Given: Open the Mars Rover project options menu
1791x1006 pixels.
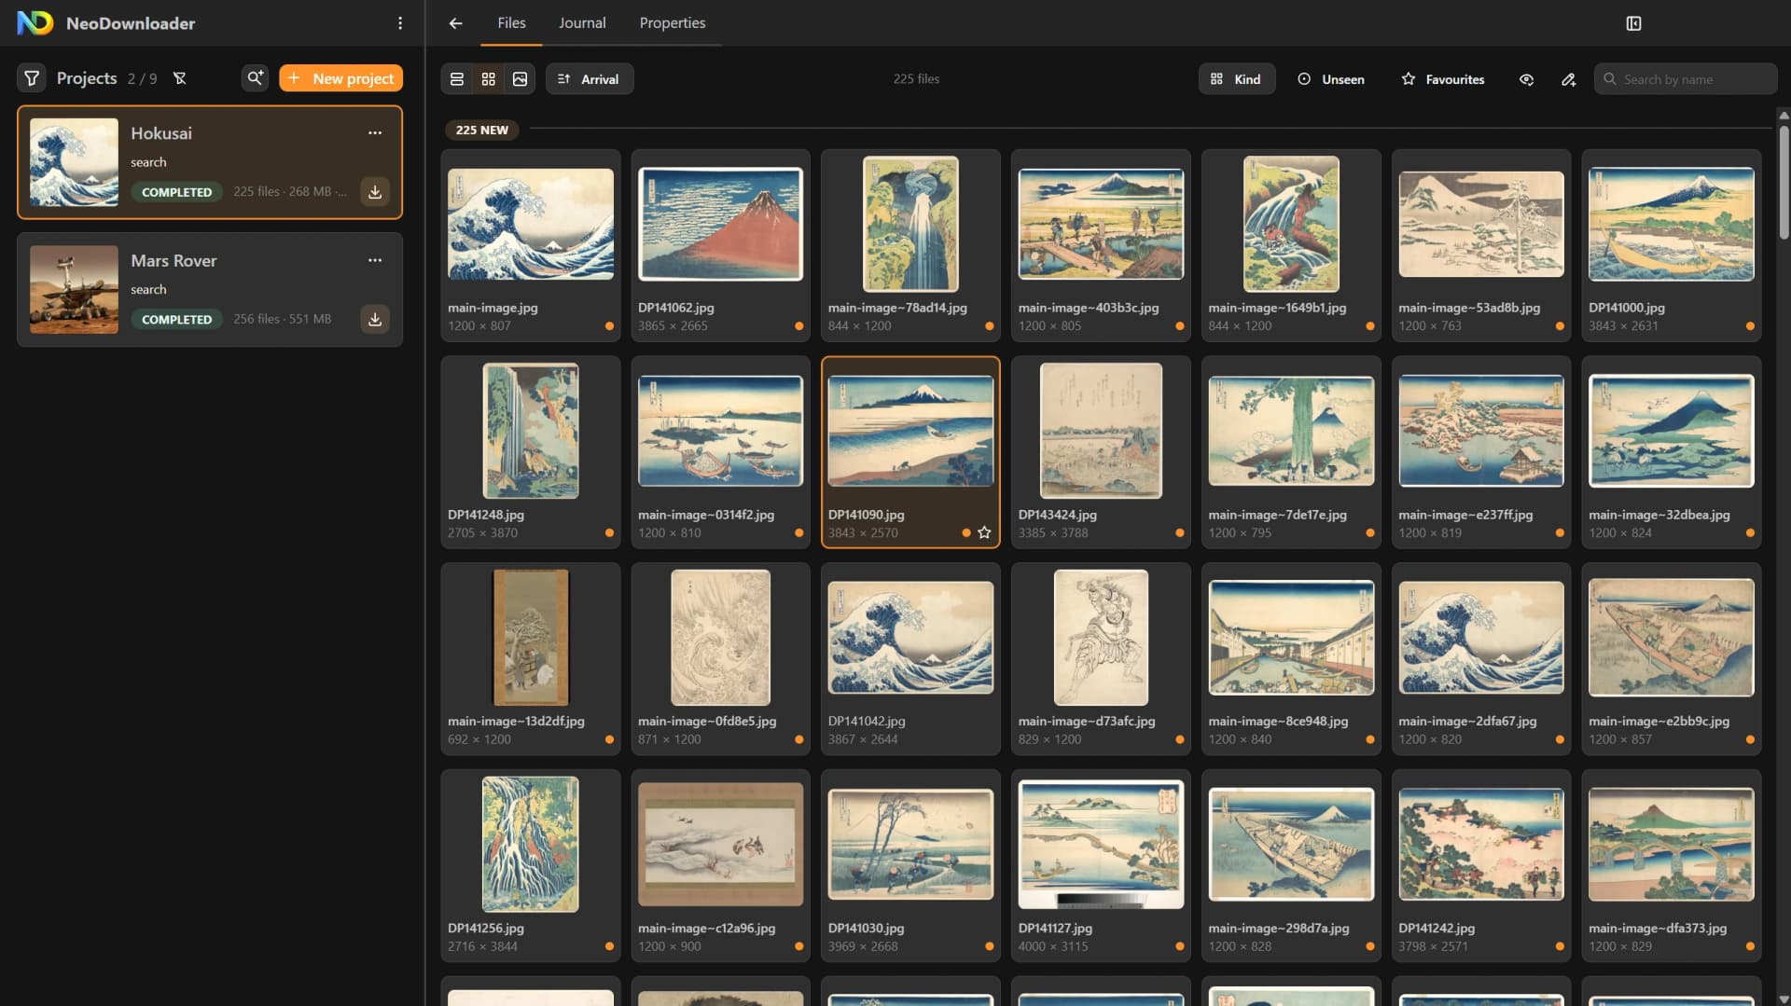Looking at the screenshot, I should click(375, 260).
